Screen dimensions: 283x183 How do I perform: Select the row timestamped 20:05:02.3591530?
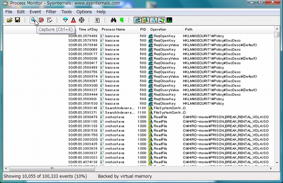[x=139, y=104]
